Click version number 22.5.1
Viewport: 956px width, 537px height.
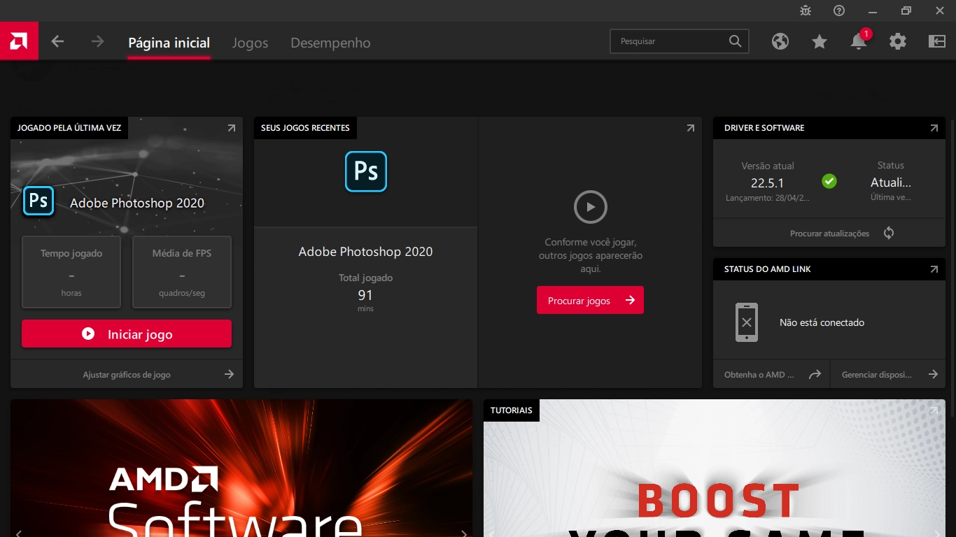[x=768, y=183]
